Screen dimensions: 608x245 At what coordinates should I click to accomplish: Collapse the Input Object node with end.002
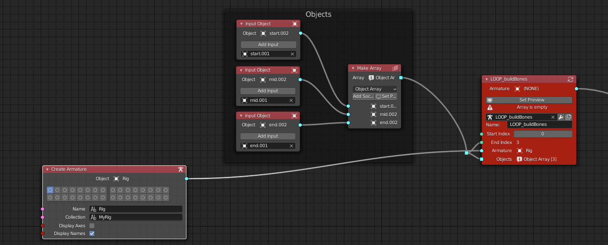[x=241, y=116]
